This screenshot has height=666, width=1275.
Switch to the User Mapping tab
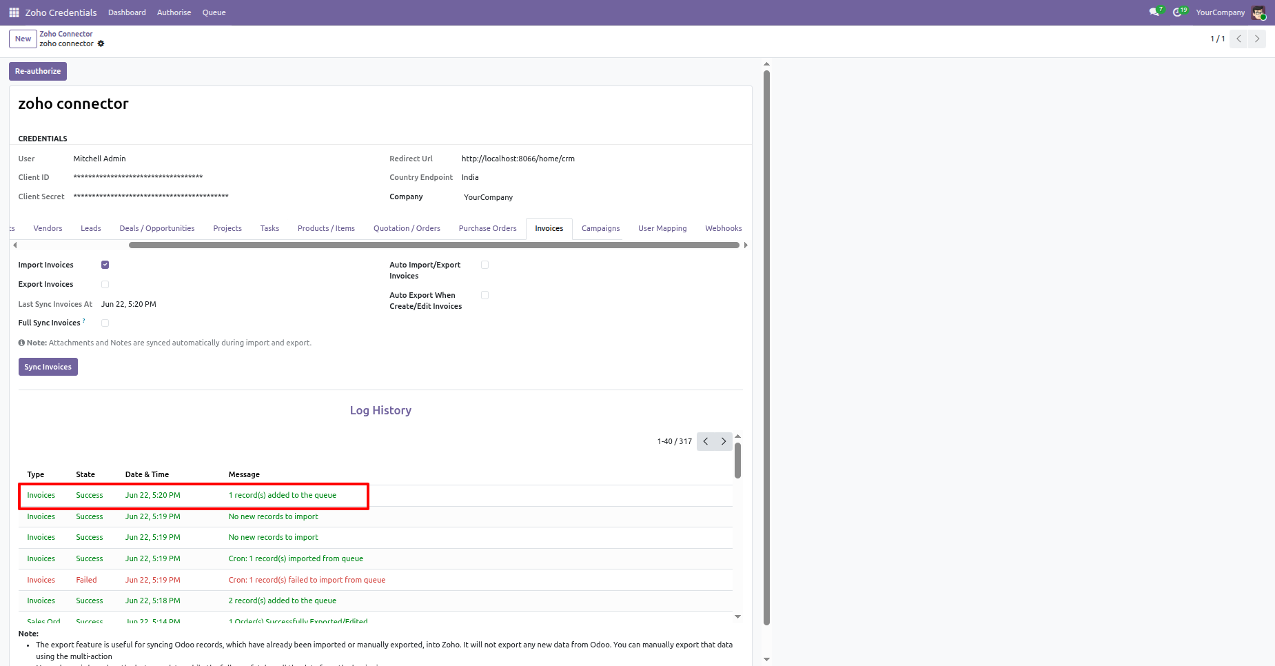click(662, 228)
